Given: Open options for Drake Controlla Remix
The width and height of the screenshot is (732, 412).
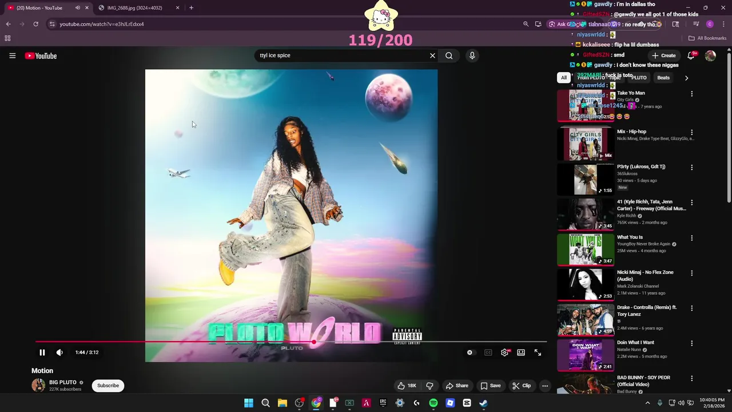Looking at the screenshot, I should tap(691, 308).
